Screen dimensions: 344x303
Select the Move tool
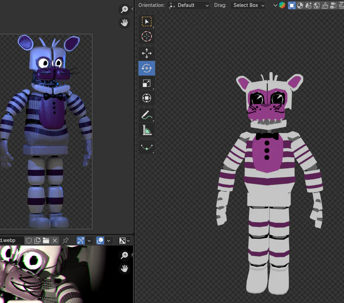pyautogui.click(x=146, y=53)
